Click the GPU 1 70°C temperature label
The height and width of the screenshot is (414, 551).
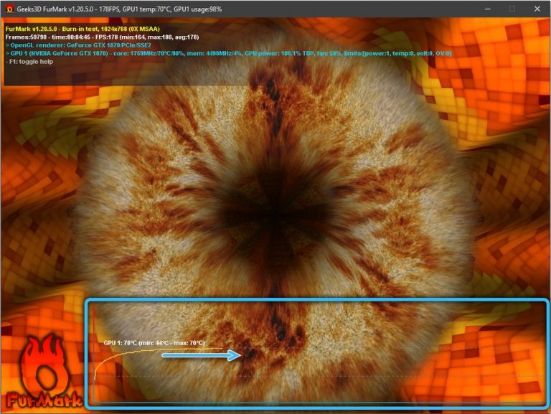pos(154,343)
